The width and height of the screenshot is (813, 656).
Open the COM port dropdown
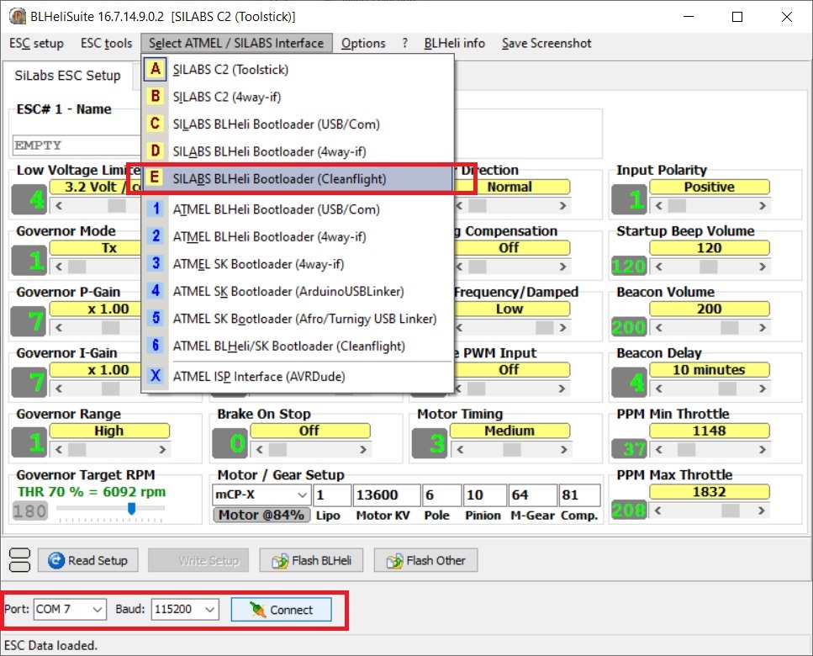70,610
